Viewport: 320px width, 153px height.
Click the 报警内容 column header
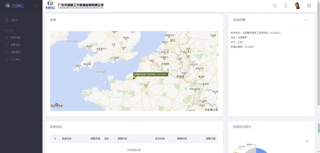122,139
